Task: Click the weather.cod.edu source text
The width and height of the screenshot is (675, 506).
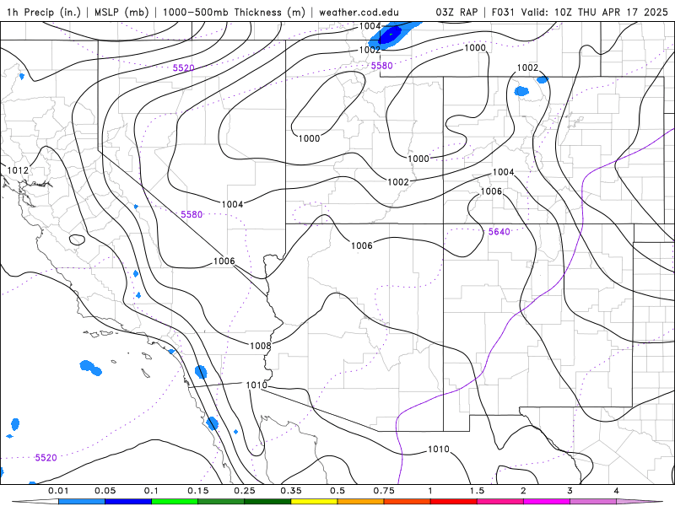Action: pyautogui.click(x=359, y=12)
